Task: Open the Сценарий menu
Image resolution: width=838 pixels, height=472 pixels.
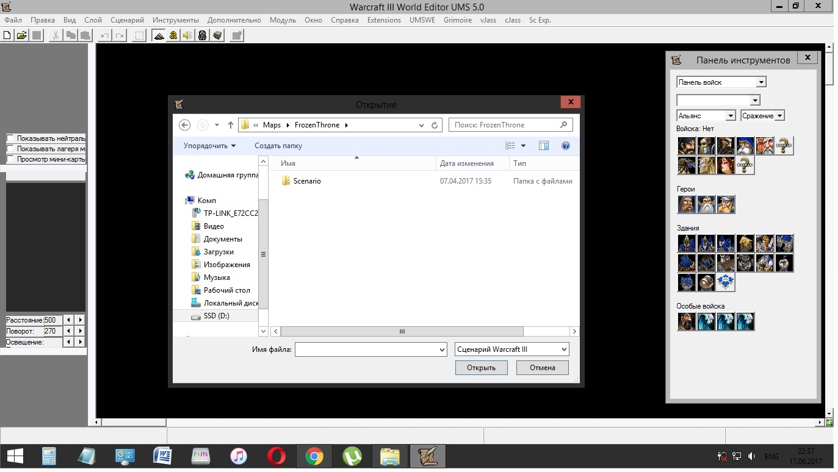Action: click(x=127, y=20)
